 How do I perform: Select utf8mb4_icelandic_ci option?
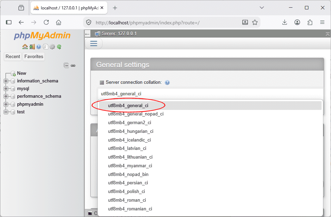(x=210, y=140)
